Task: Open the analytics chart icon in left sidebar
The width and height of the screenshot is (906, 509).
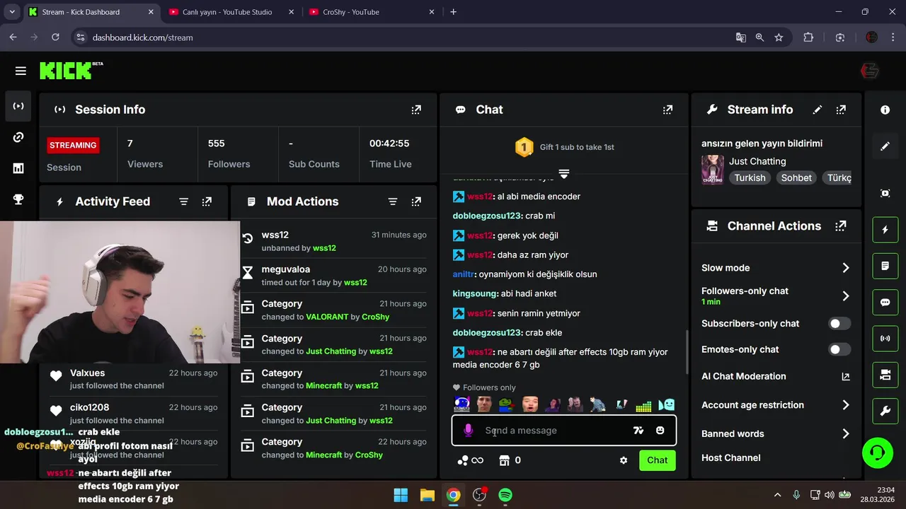Action: 18,168
